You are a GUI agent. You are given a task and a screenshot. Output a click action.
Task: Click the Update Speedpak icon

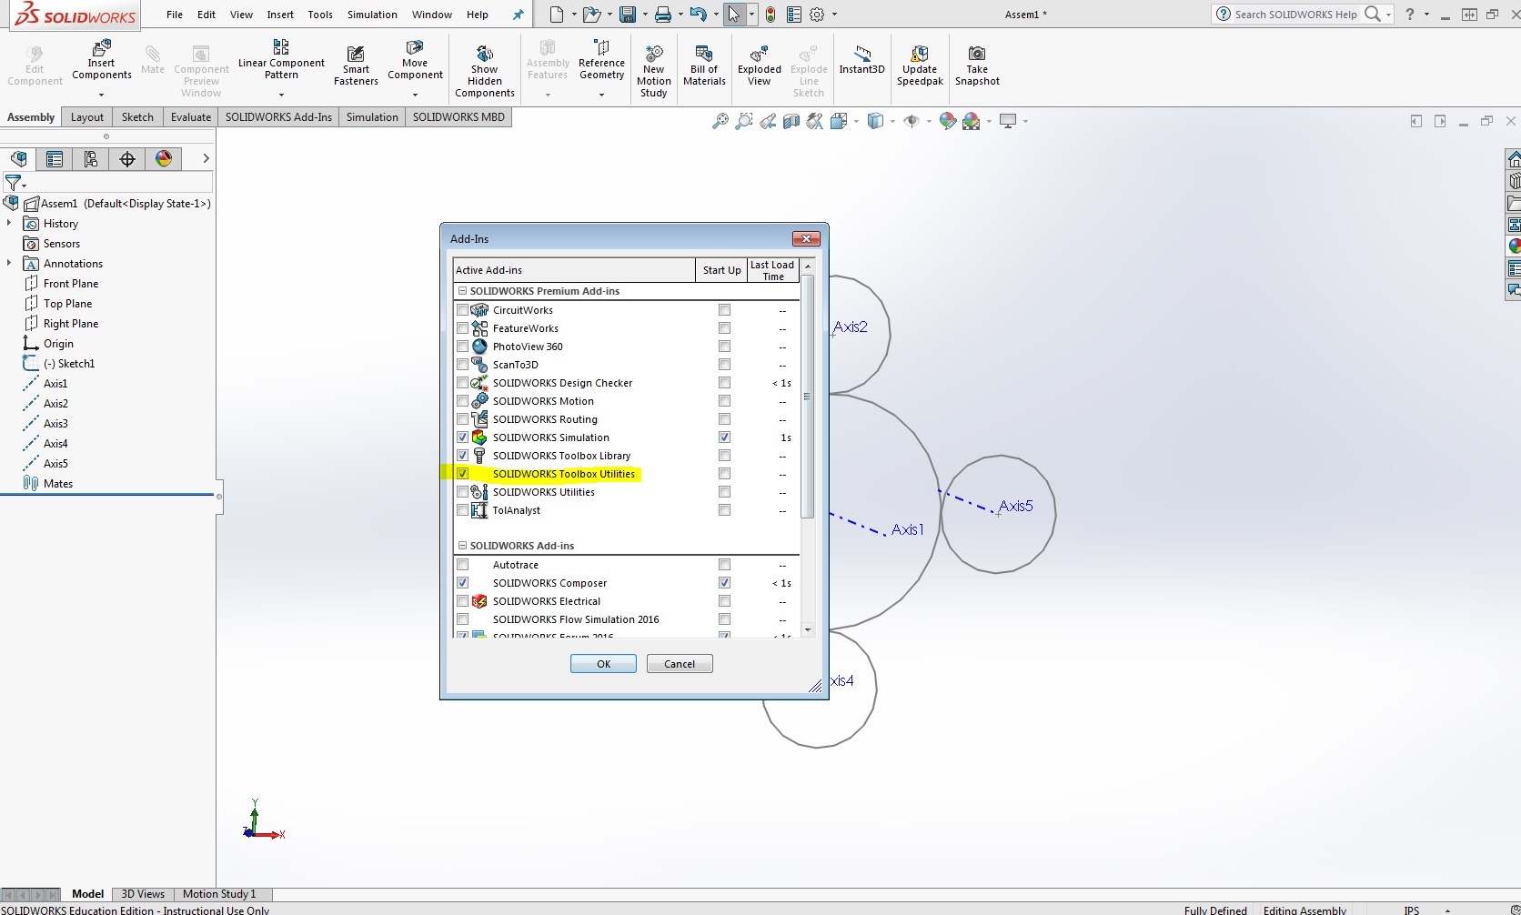(x=920, y=65)
